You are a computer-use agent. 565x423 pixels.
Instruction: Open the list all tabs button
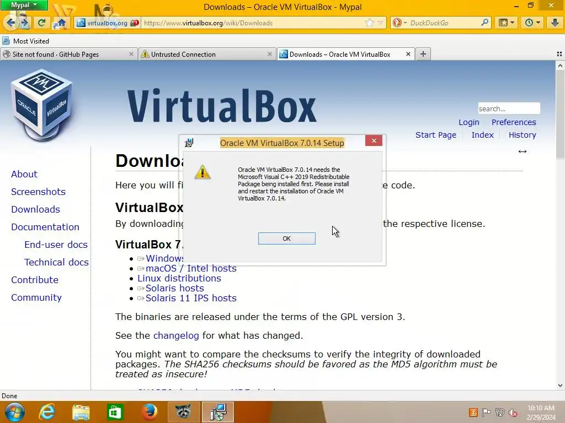coord(559,54)
